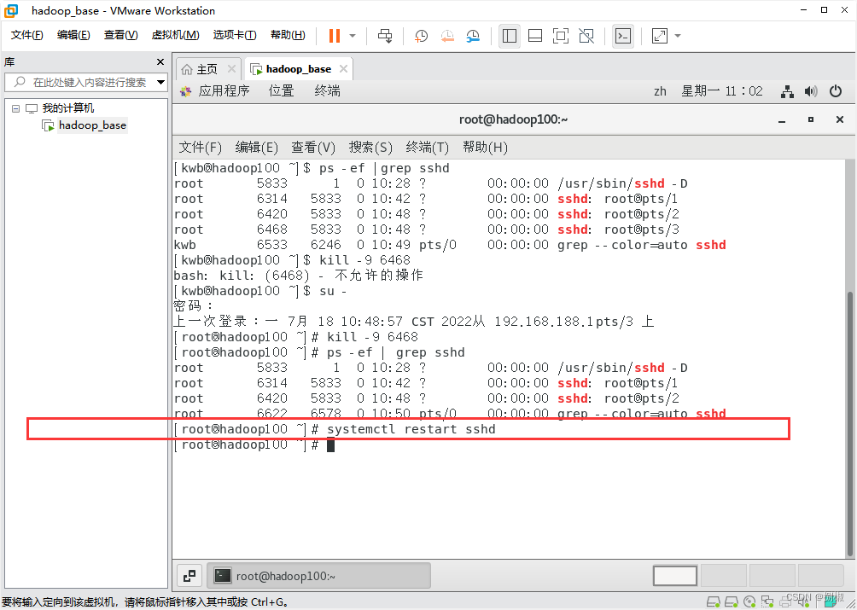
Task: Click the terminal cursor at the last prompt
Action: pyautogui.click(x=330, y=445)
